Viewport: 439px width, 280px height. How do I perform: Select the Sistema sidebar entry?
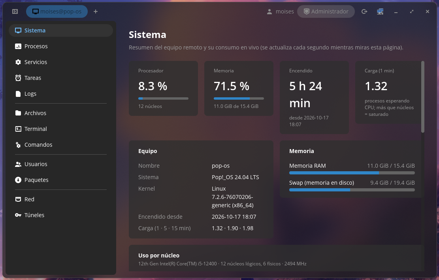[x=61, y=30]
